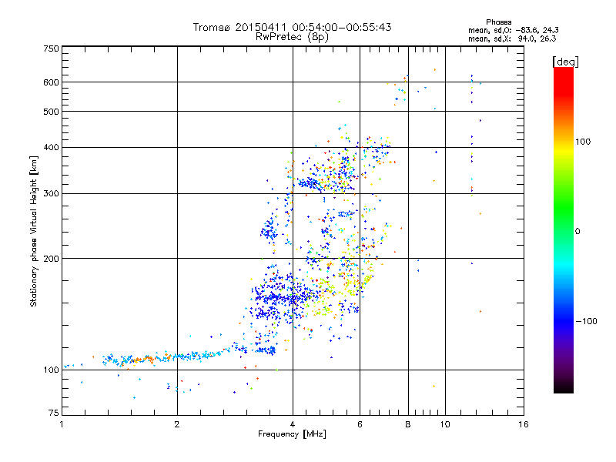The height and width of the screenshot is (462, 616).
Task: Click the x-axis tick label '1'
Action: (62, 424)
